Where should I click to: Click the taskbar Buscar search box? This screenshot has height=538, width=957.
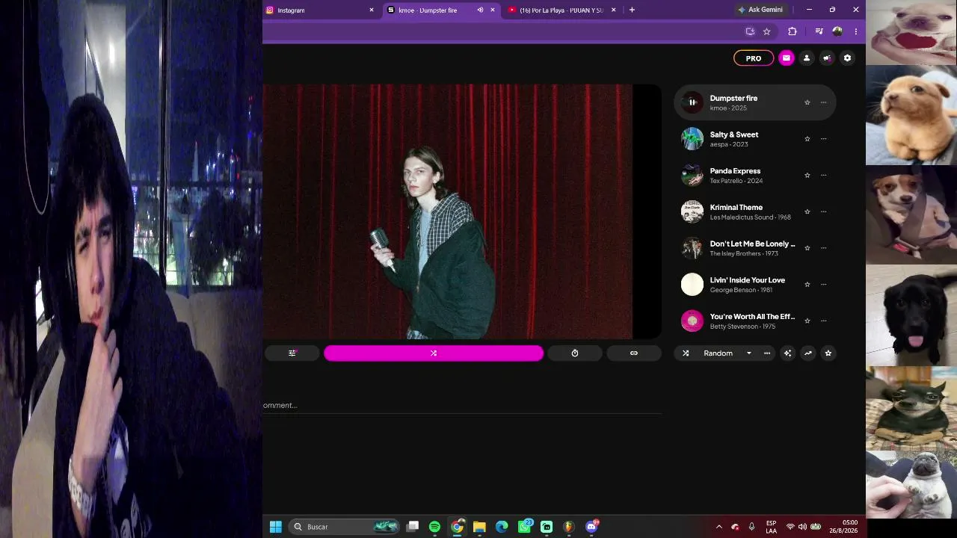pyautogui.click(x=343, y=527)
